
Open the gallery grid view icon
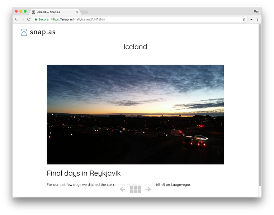[136, 189]
